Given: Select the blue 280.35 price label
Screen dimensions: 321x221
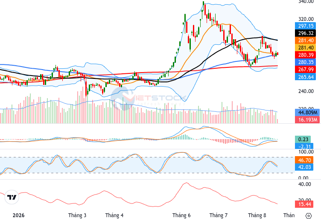Looking at the screenshot, I should tap(306, 62).
